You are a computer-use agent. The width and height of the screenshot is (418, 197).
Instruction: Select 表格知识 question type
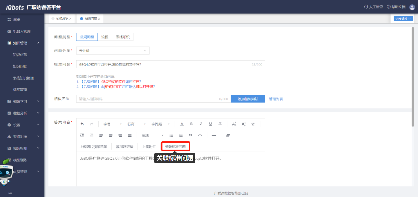[x=123, y=37]
